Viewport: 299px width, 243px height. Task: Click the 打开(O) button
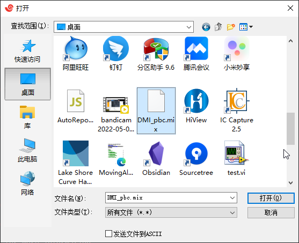pos(271,198)
